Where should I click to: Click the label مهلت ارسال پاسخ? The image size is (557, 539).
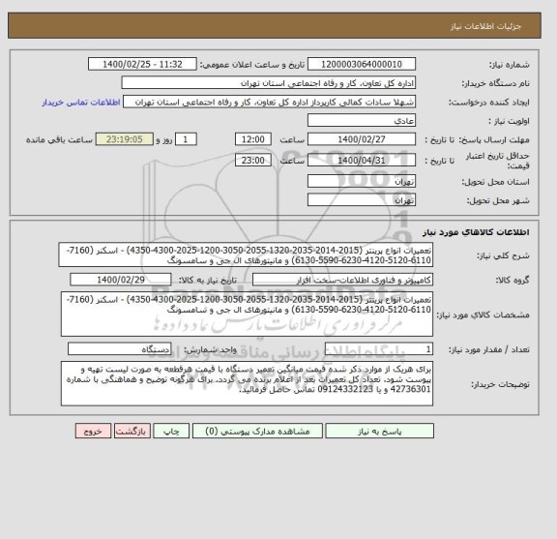[x=494, y=139]
